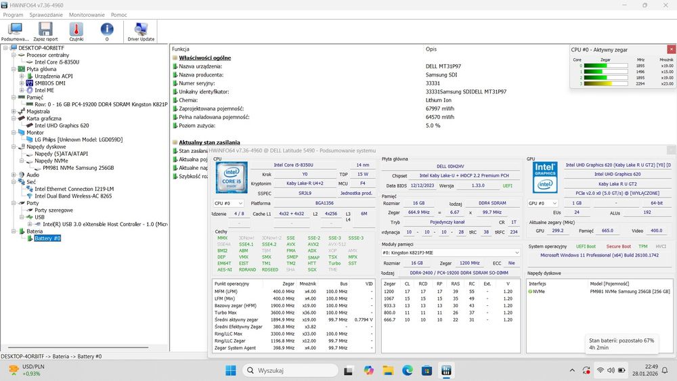Click the Funkcja column header
The height and width of the screenshot is (381, 677).
pos(181,49)
